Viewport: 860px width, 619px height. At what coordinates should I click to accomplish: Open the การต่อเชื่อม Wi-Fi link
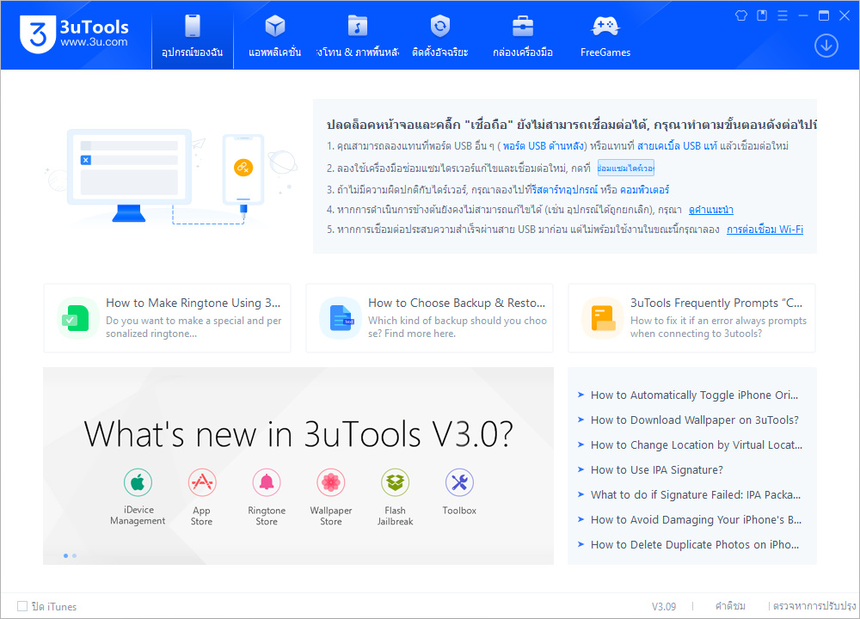click(x=765, y=230)
